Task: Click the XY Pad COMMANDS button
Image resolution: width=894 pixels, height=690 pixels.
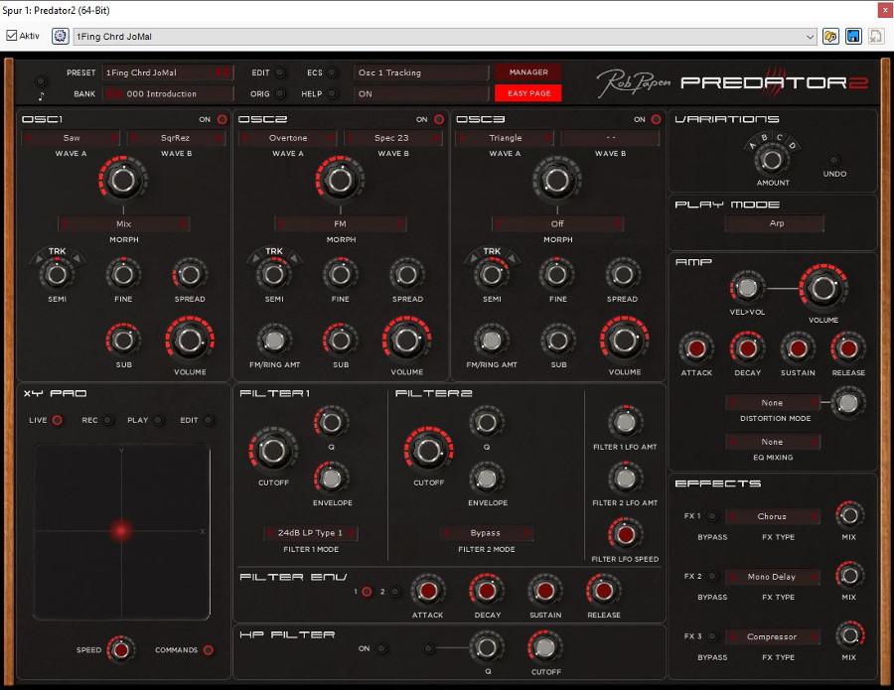Action: pyautogui.click(x=209, y=649)
